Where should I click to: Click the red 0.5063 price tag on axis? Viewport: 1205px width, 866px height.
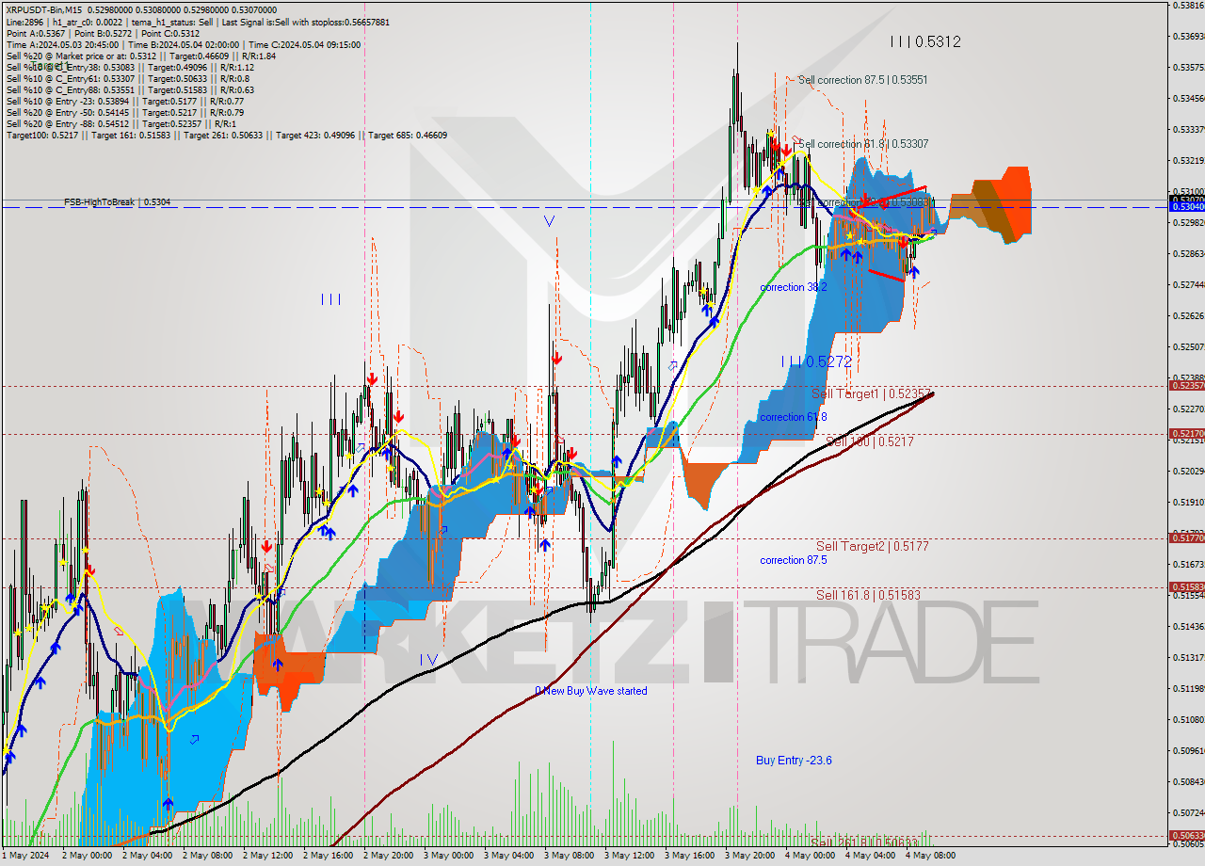click(1186, 835)
